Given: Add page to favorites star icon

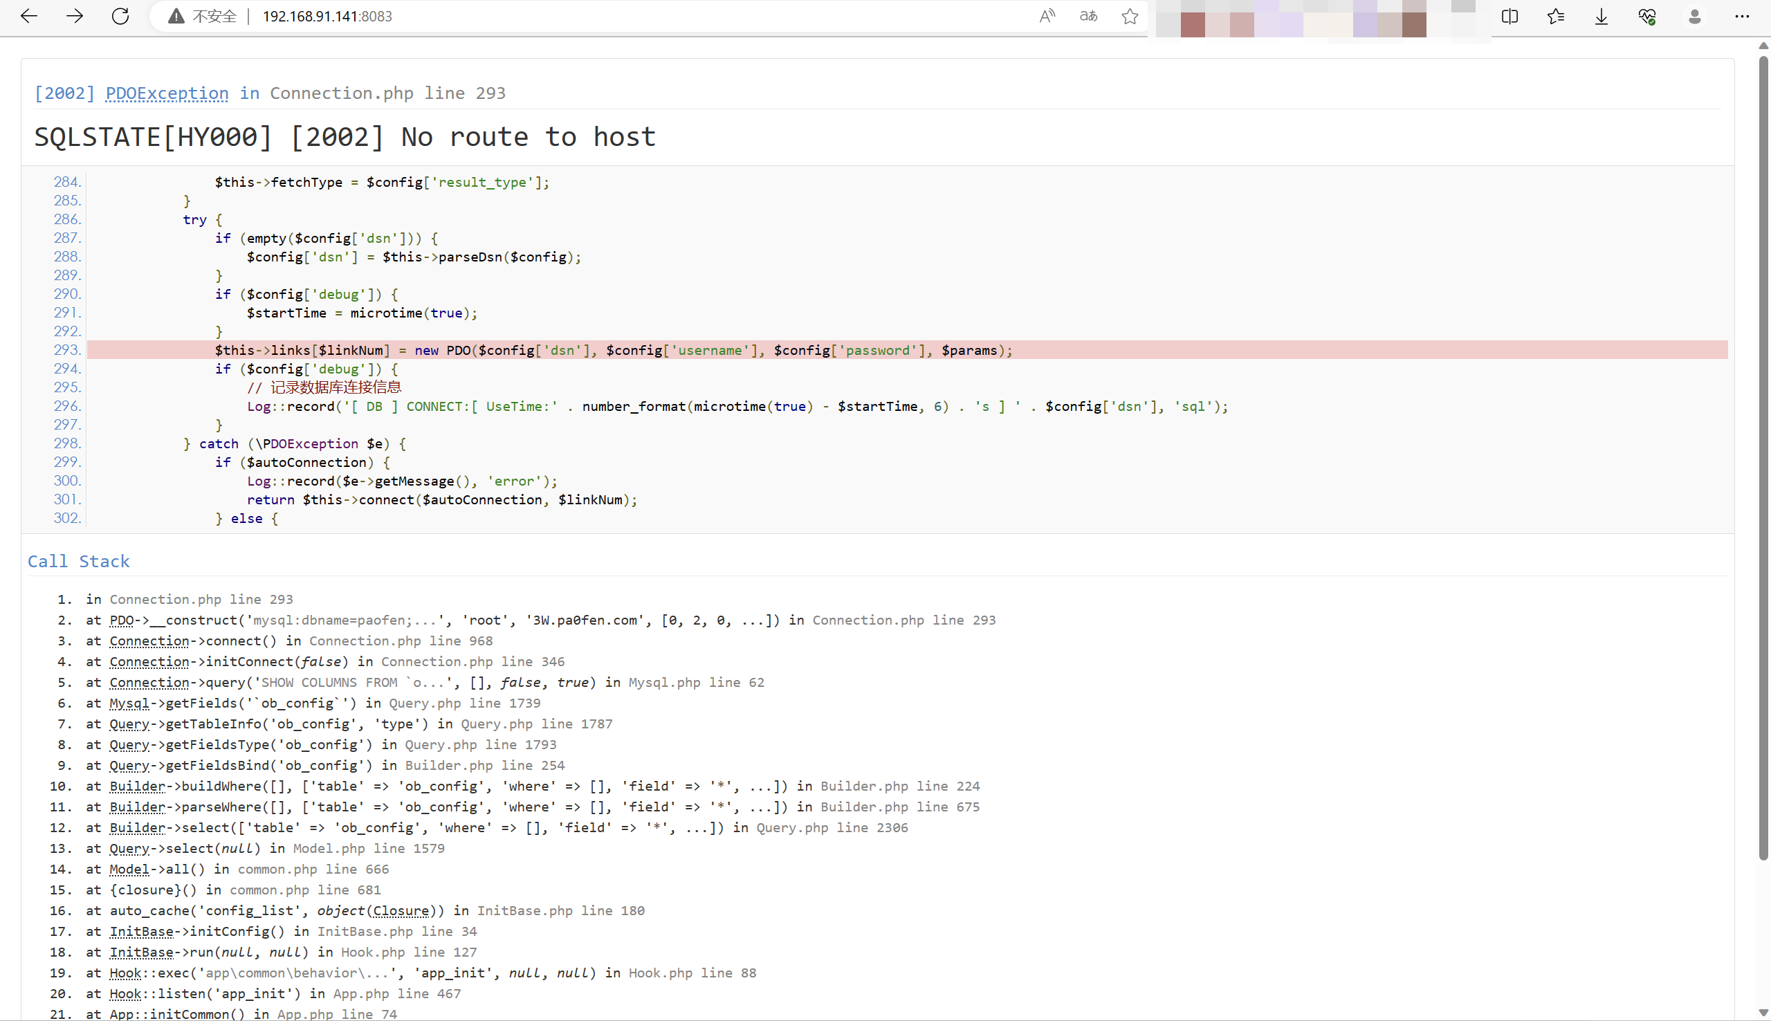Looking at the screenshot, I should click(x=1130, y=16).
